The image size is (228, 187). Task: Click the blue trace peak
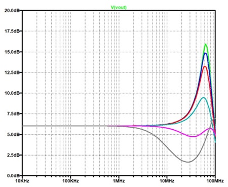205,53
